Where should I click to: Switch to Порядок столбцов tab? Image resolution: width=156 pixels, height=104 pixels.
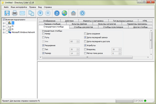pos(52,24)
